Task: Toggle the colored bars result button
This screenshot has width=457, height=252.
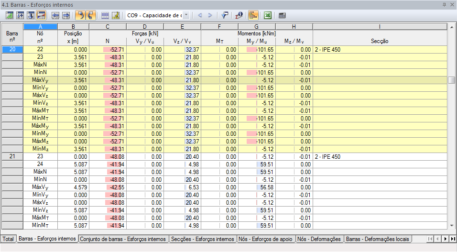Action: coord(253,15)
